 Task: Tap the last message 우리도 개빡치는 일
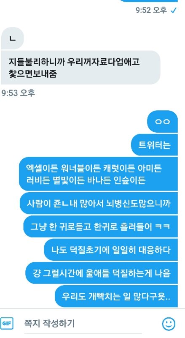(116, 296)
